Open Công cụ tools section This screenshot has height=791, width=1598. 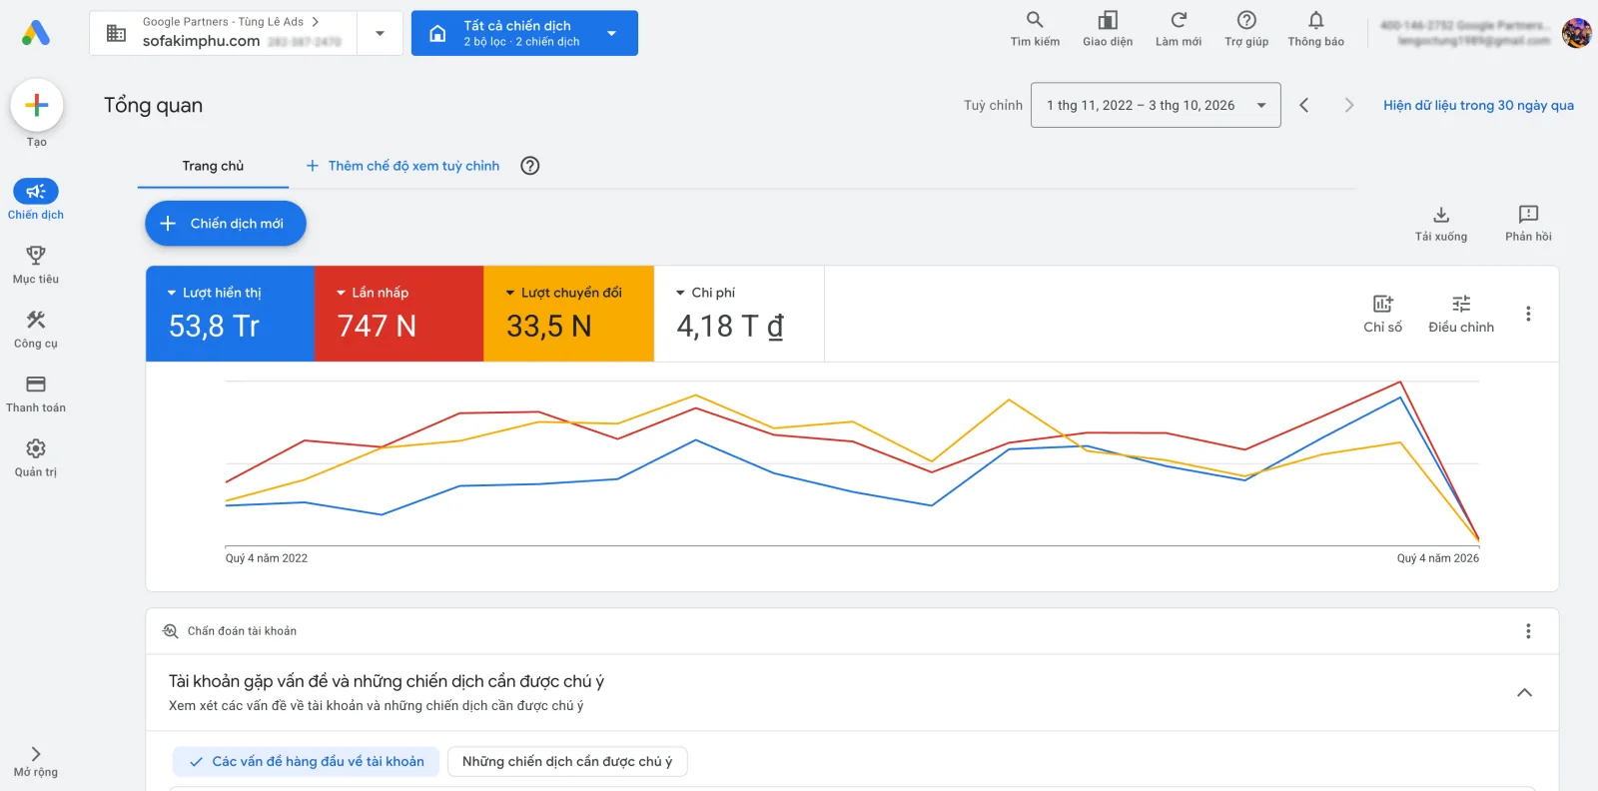click(x=36, y=329)
